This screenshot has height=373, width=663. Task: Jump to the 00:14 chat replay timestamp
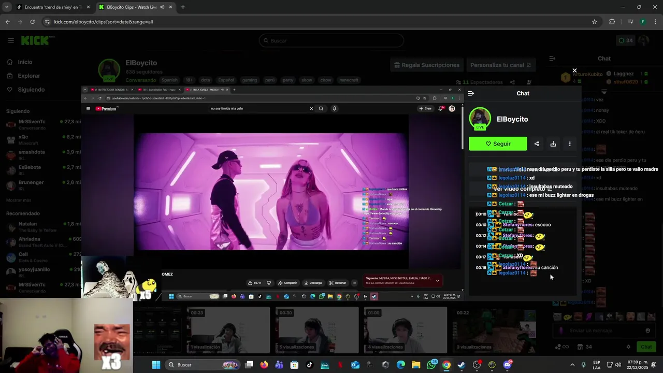click(481, 247)
